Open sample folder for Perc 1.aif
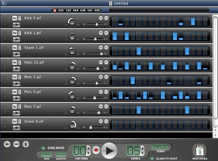This screenshot has width=218, height=161. [x=15, y=77]
